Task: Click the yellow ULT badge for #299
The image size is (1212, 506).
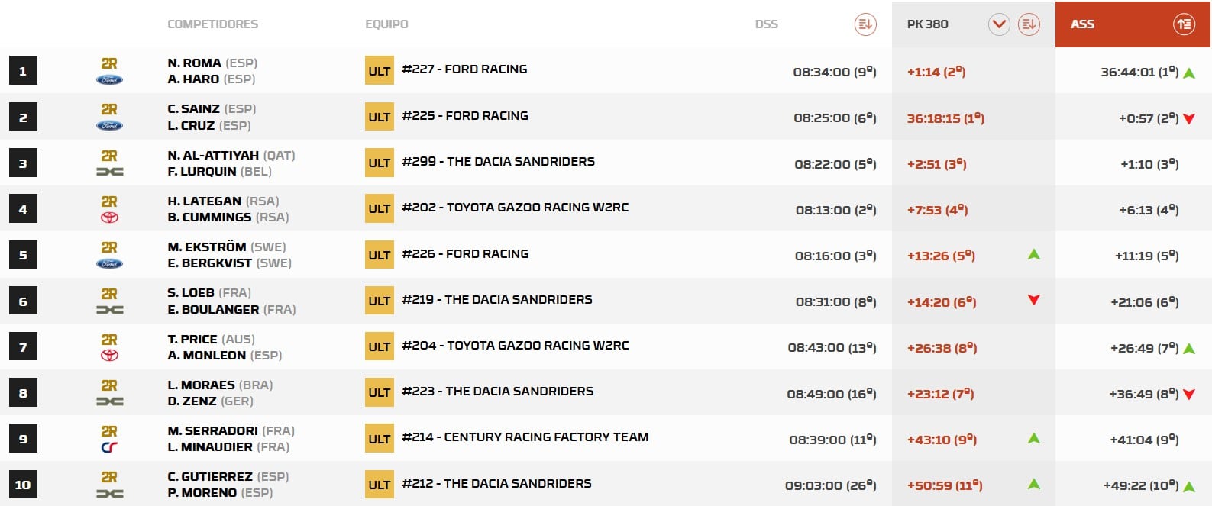Action: pyautogui.click(x=380, y=163)
